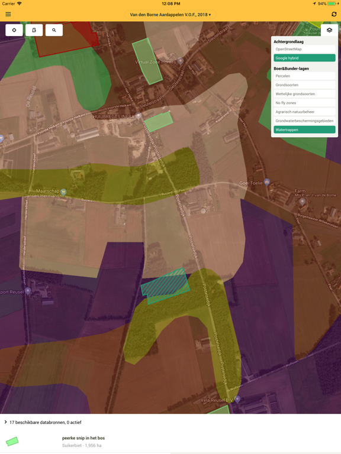The width and height of the screenshot is (341, 454).
Task: Toggle Wettelijke grondsoorten layer
Action: [x=304, y=94]
